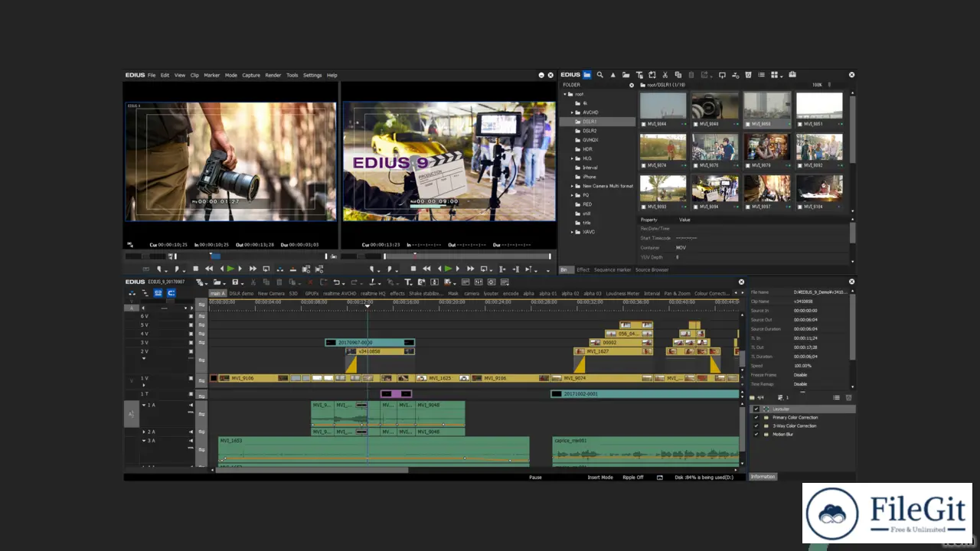Click the copy icon in the bin toolbar
The height and width of the screenshot is (551, 980).
[678, 75]
